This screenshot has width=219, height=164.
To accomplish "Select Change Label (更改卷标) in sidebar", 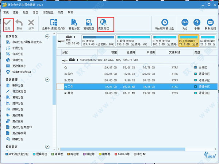I will [x=15, y=115].
